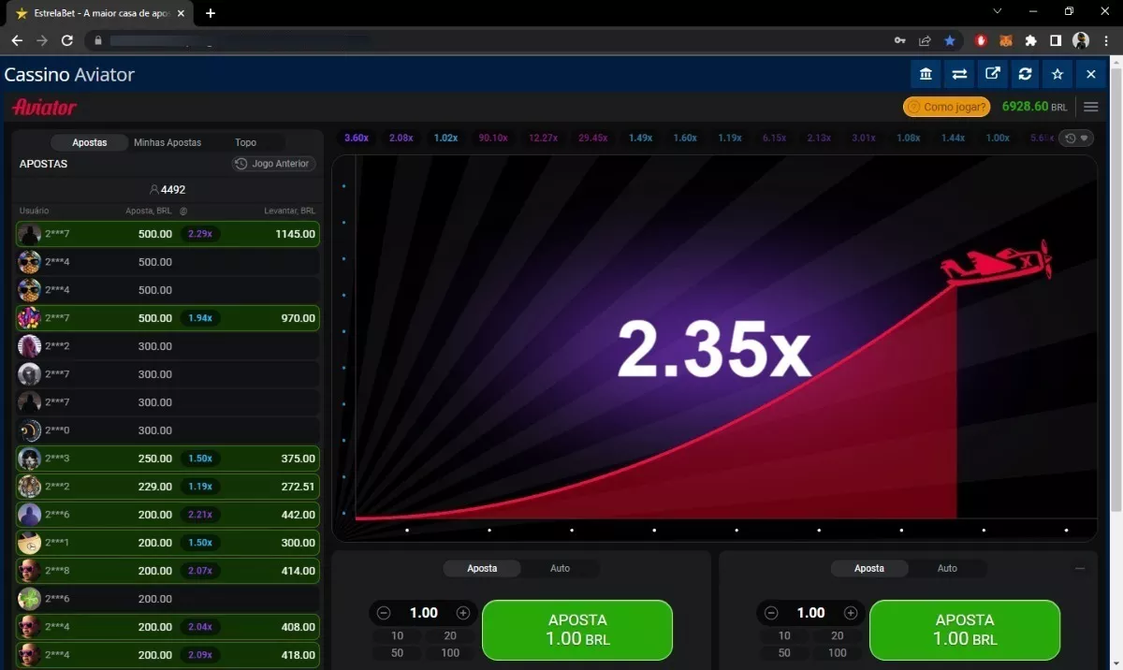Image resolution: width=1123 pixels, height=670 pixels.
Task: Click the password key icon in address bar
Action: 900,40
